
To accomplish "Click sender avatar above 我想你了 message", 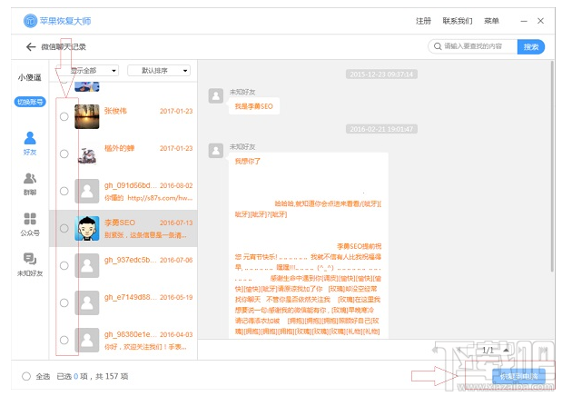I will pos(216,151).
